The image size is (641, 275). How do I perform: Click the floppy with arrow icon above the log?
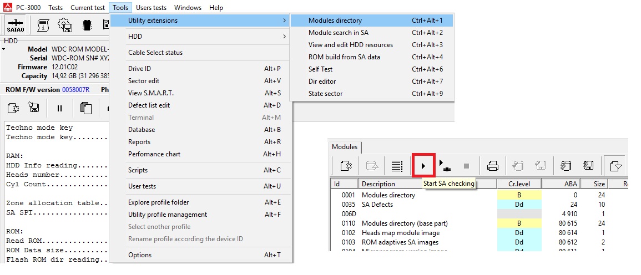tap(33, 108)
